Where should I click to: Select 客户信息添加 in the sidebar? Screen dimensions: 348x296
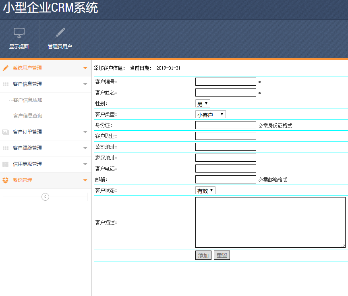28,100
